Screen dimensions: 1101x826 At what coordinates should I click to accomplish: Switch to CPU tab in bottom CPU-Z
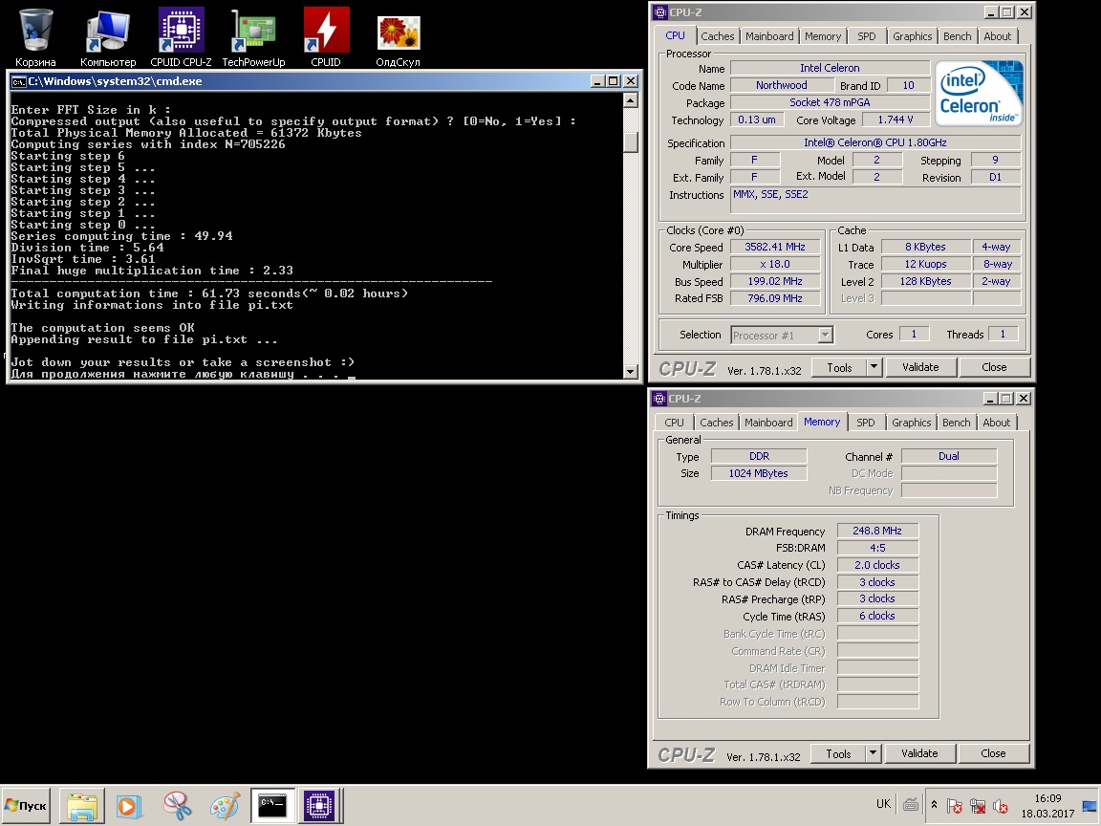click(x=674, y=423)
